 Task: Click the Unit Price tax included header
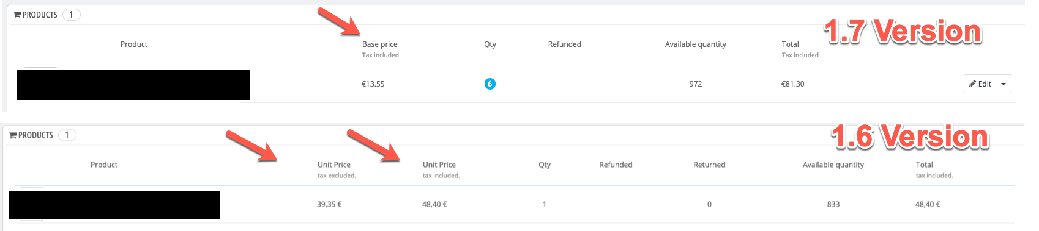441,169
